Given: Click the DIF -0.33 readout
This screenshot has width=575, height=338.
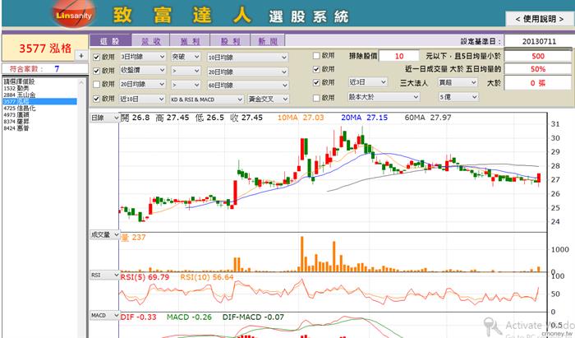Looking at the screenshot, I should (138, 317).
